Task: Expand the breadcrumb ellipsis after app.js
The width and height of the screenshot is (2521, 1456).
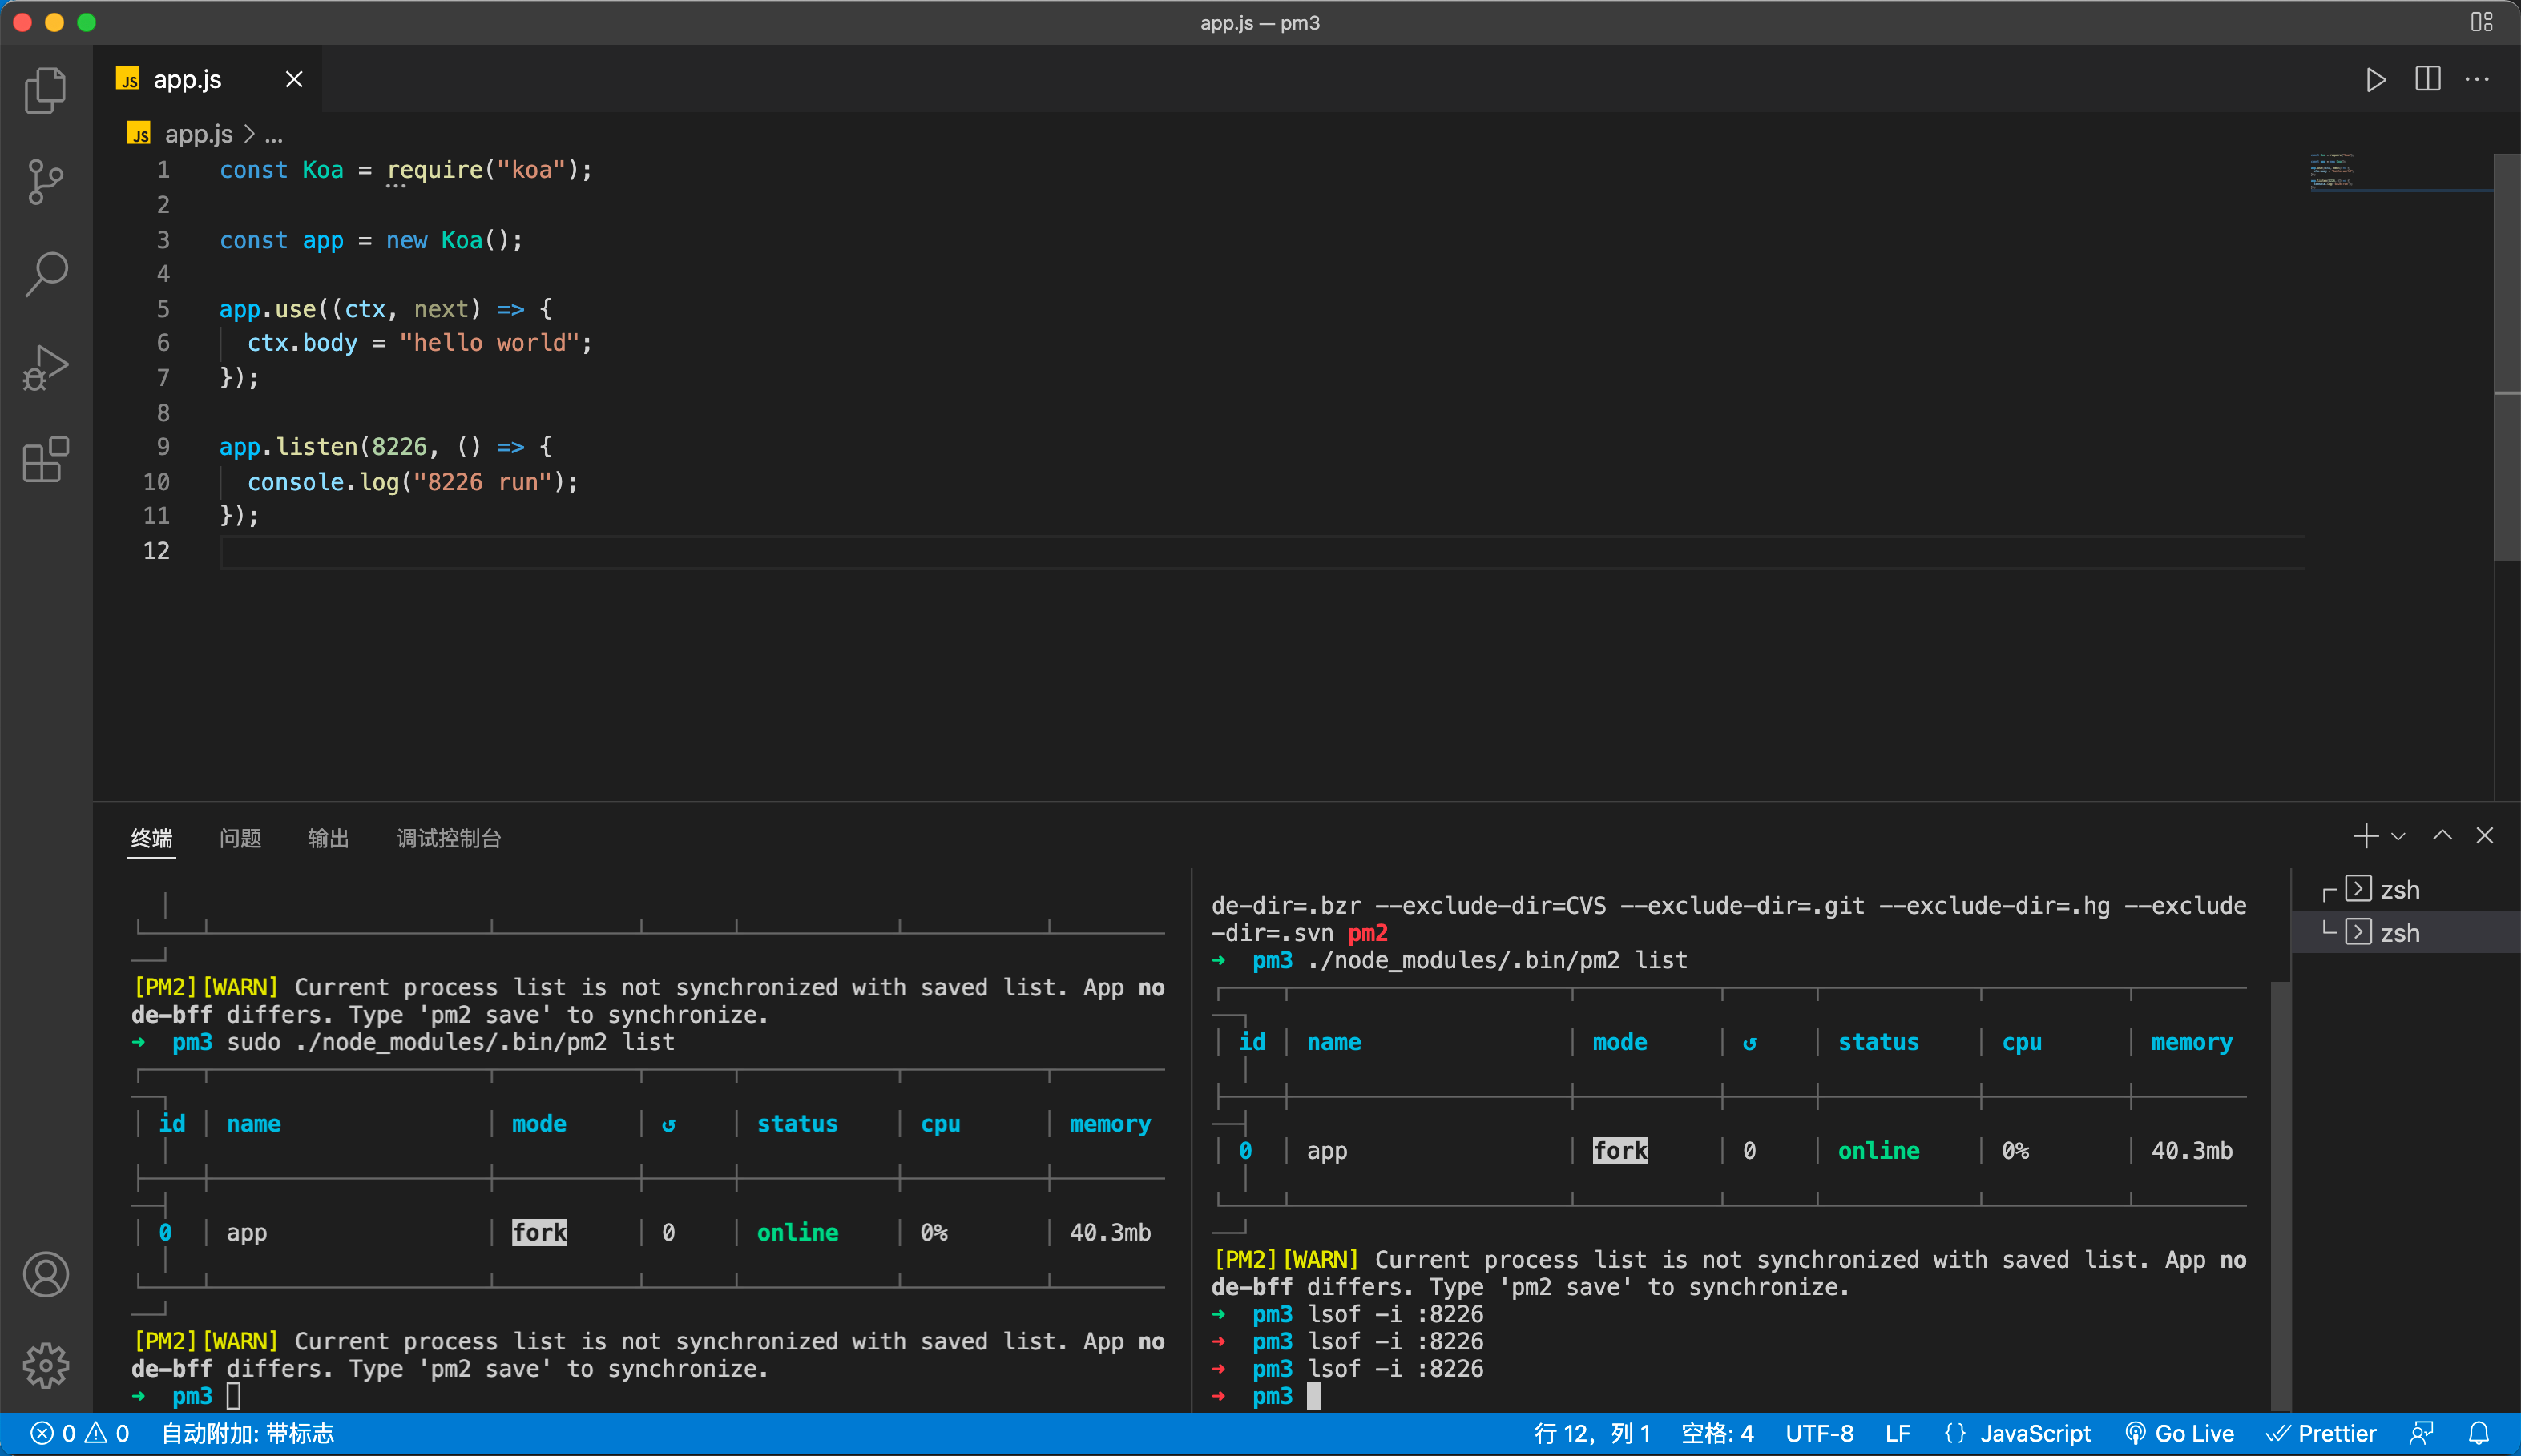Action: (273, 134)
